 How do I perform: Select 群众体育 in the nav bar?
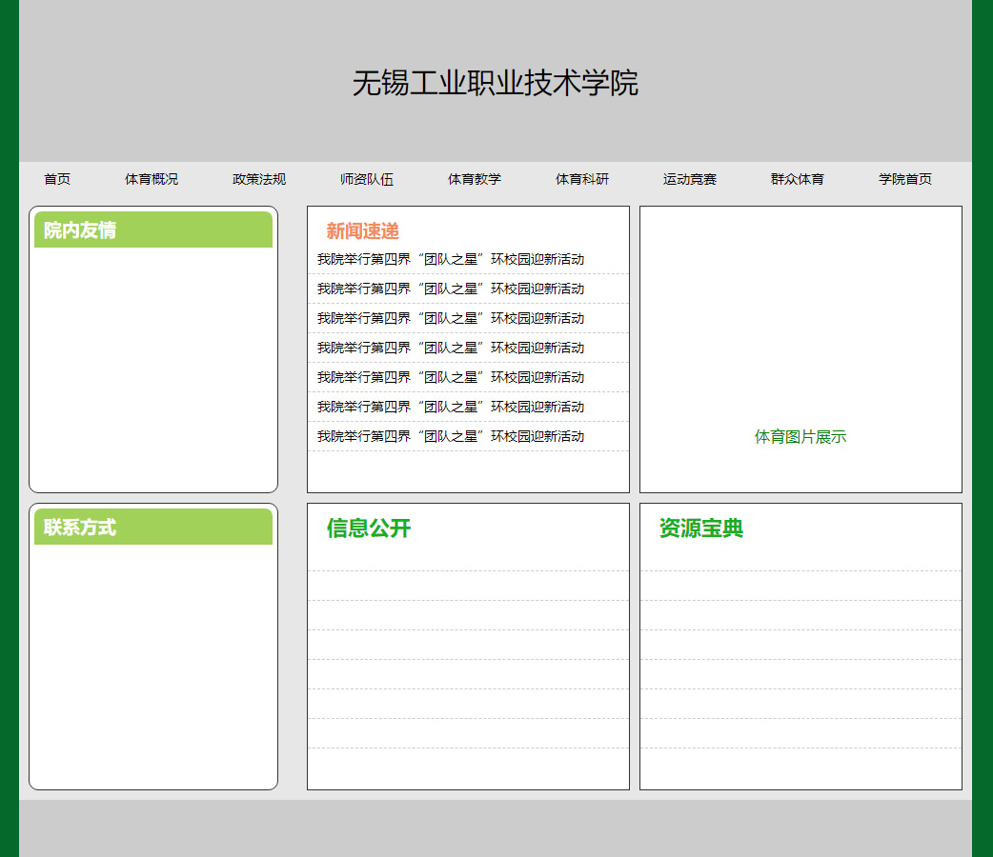click(798, 179)
